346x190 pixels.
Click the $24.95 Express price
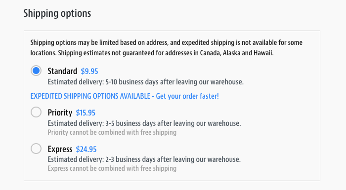point(86,149)
